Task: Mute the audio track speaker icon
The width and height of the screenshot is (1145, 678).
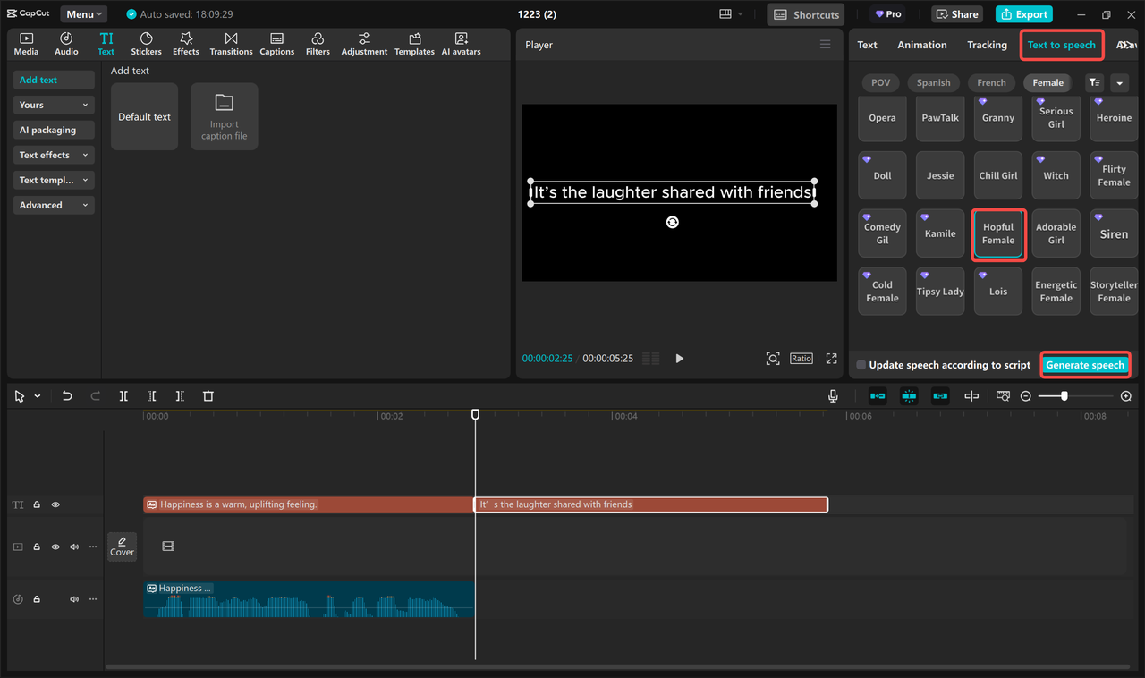Action: click(x=74, y=599)
